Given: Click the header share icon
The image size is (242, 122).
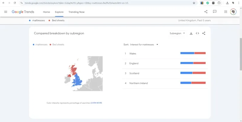Looking at the screenshot, I should 206,12.
